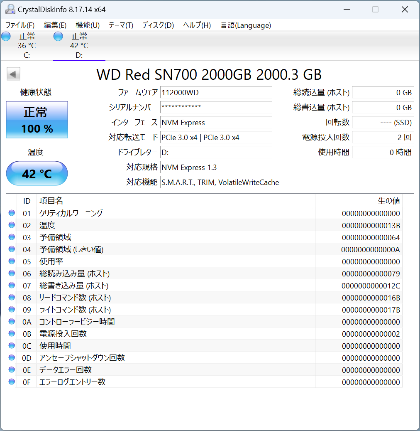Click status orb for クリティカルワーニング row

(12, 213)
